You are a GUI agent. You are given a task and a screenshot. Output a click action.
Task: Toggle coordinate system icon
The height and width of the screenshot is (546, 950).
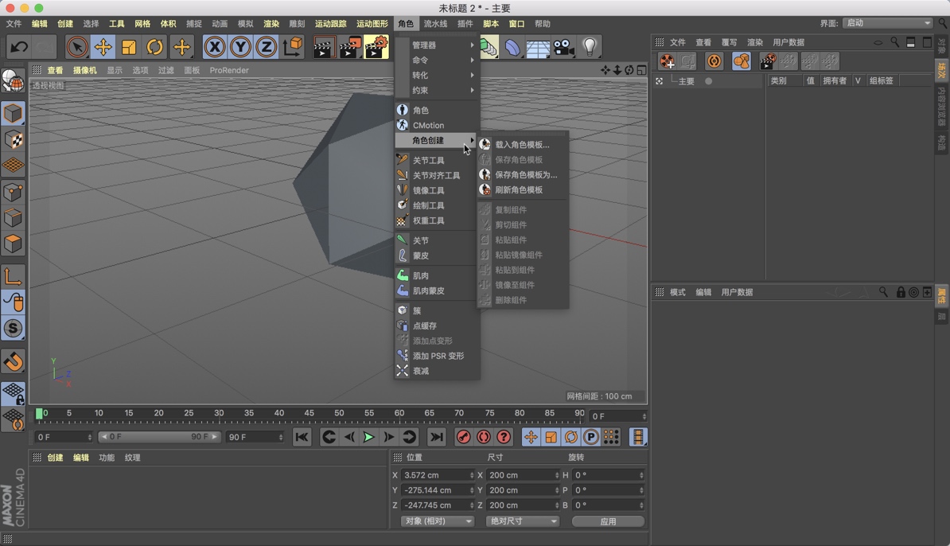pos(293,47)
